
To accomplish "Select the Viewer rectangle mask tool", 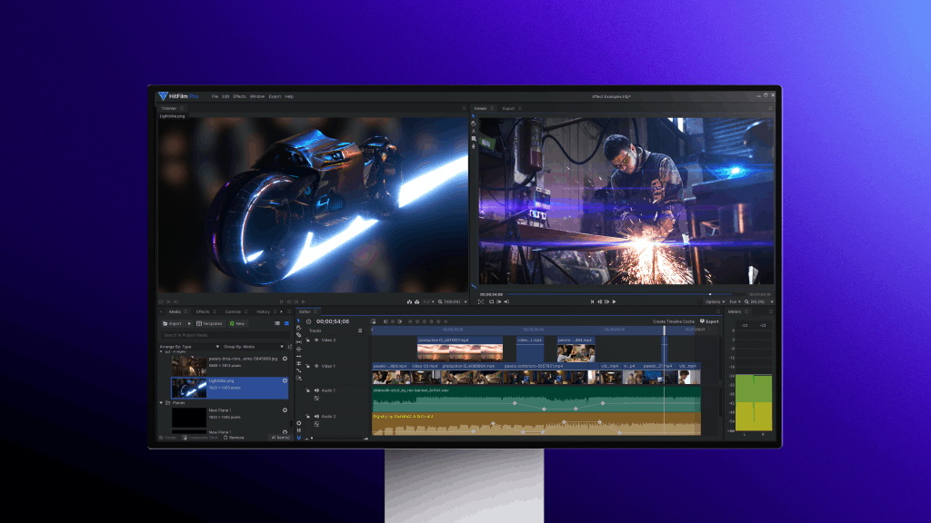I will (x=473, y=138).
